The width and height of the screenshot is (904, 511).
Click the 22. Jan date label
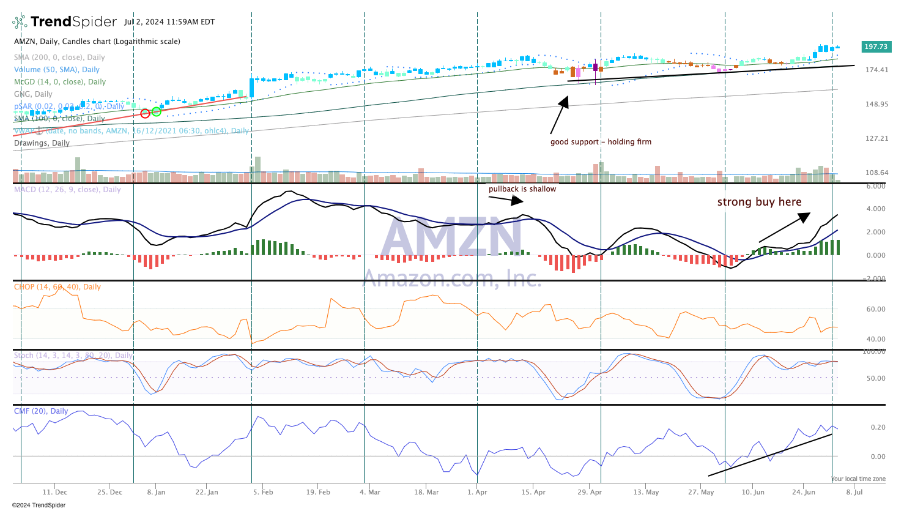tap(207, 492)
